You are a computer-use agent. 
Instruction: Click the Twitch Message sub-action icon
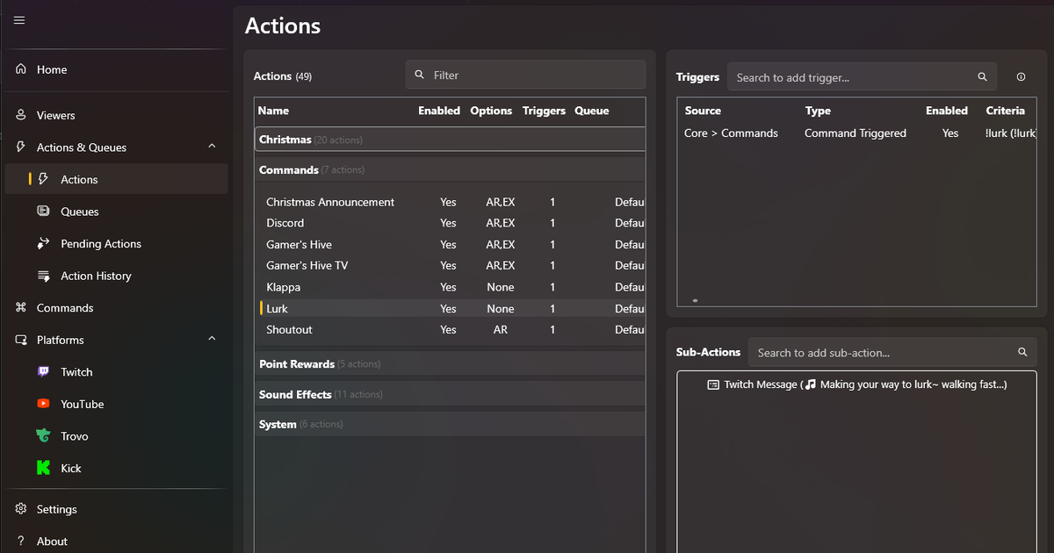pos(713,384)
